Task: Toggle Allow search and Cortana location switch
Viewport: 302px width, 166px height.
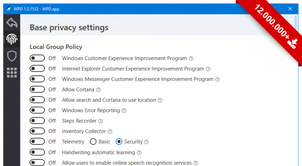Action: (x=37, y=100)
